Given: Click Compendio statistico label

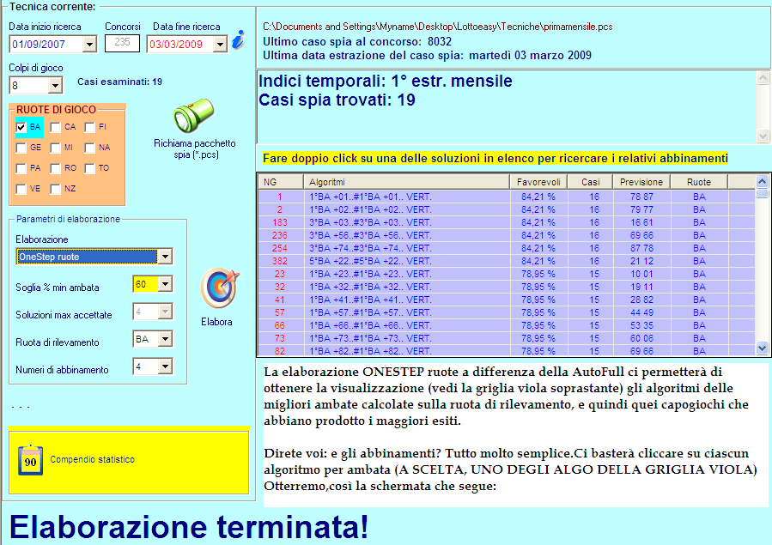Looking at the screenshot, I should (x=92, y=459).
